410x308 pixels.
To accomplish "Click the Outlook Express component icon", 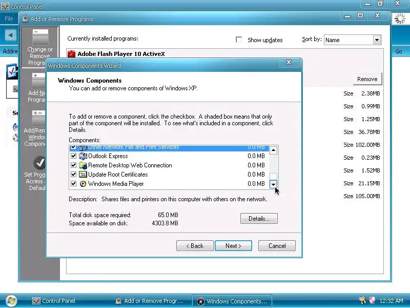I will click(83, 156).
